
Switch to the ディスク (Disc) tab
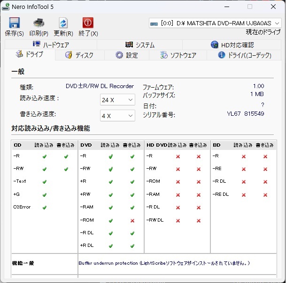pyautogui.click(x=79, y=55)
